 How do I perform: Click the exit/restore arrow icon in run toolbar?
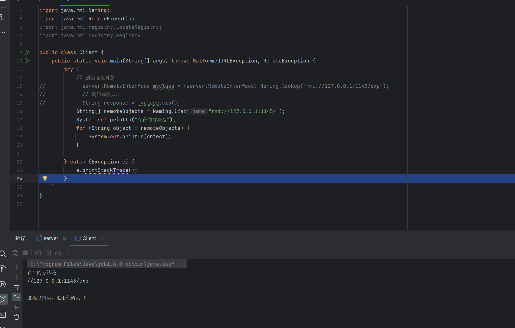(x=48, y=253)
